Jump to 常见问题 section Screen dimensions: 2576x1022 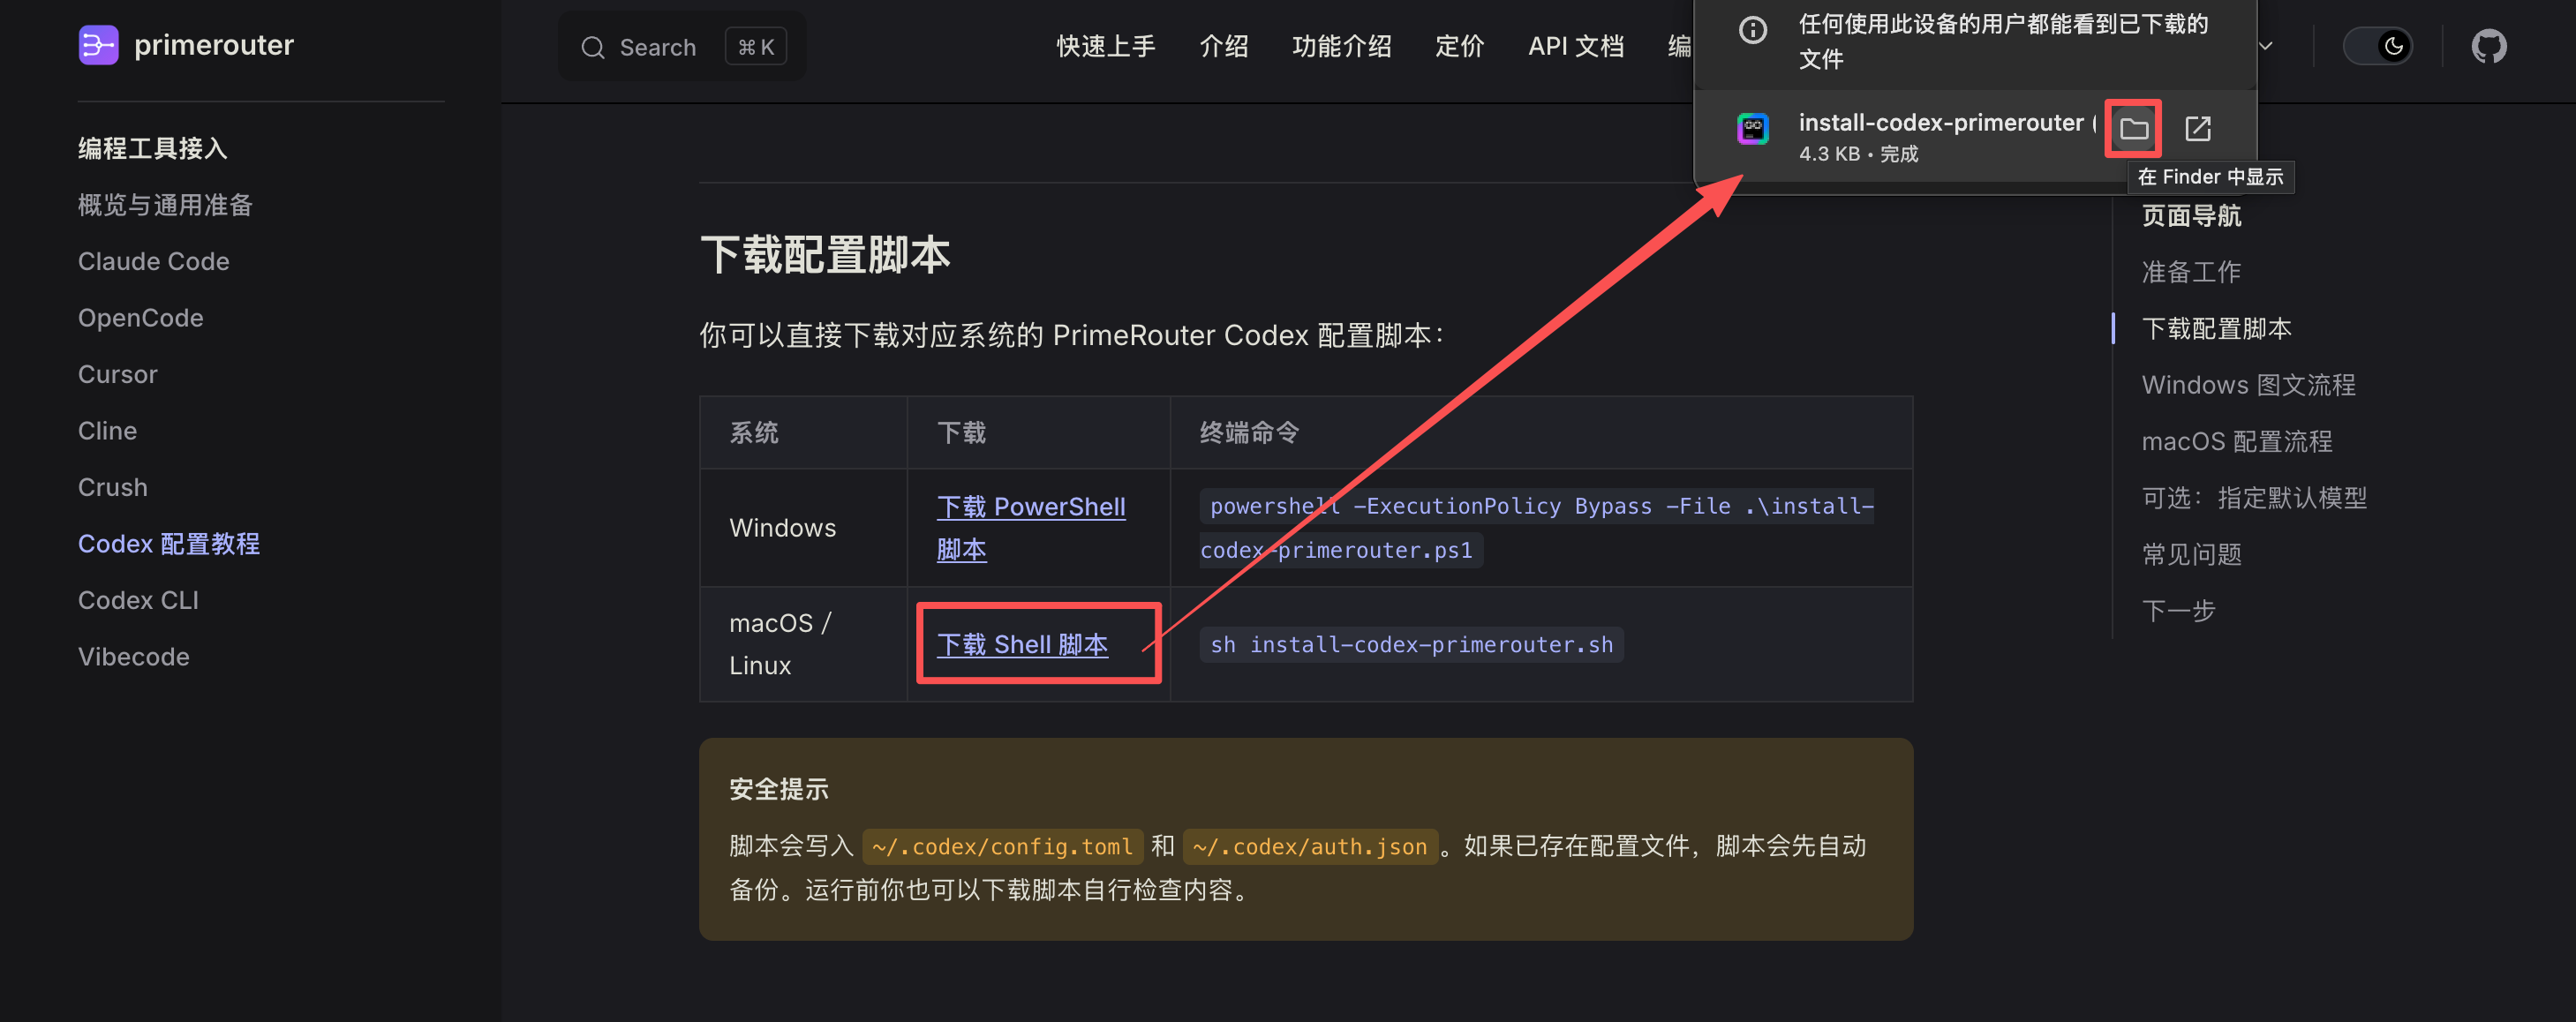tap(2190, 554)
